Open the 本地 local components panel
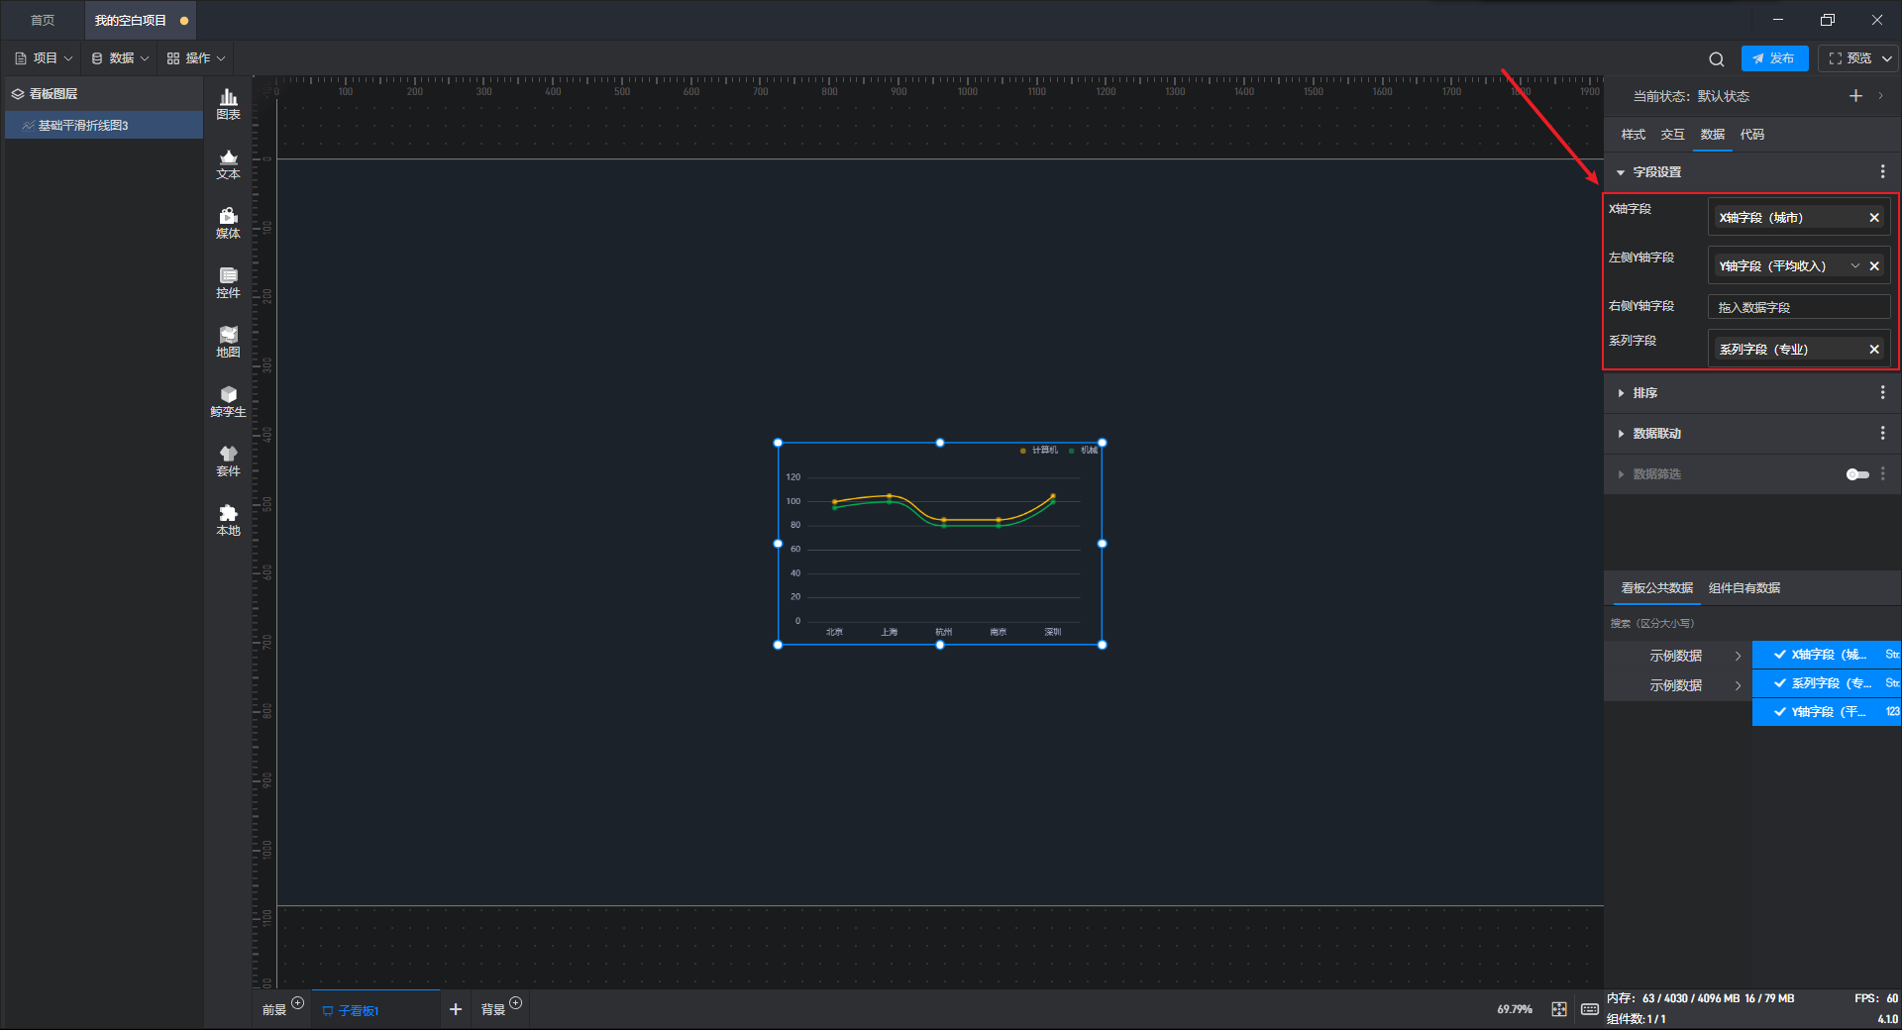This screenshot has height=1030, width=1902. click(228, 520)
